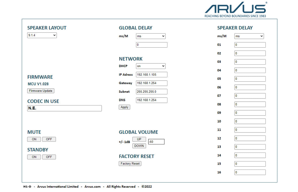This screenshot has height=192, width=298.
Task: Open the Speaker Delay ms/M dropdown
Action: click(x=249, y=36)
